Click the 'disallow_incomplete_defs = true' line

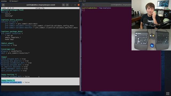(x=16, y=63)
